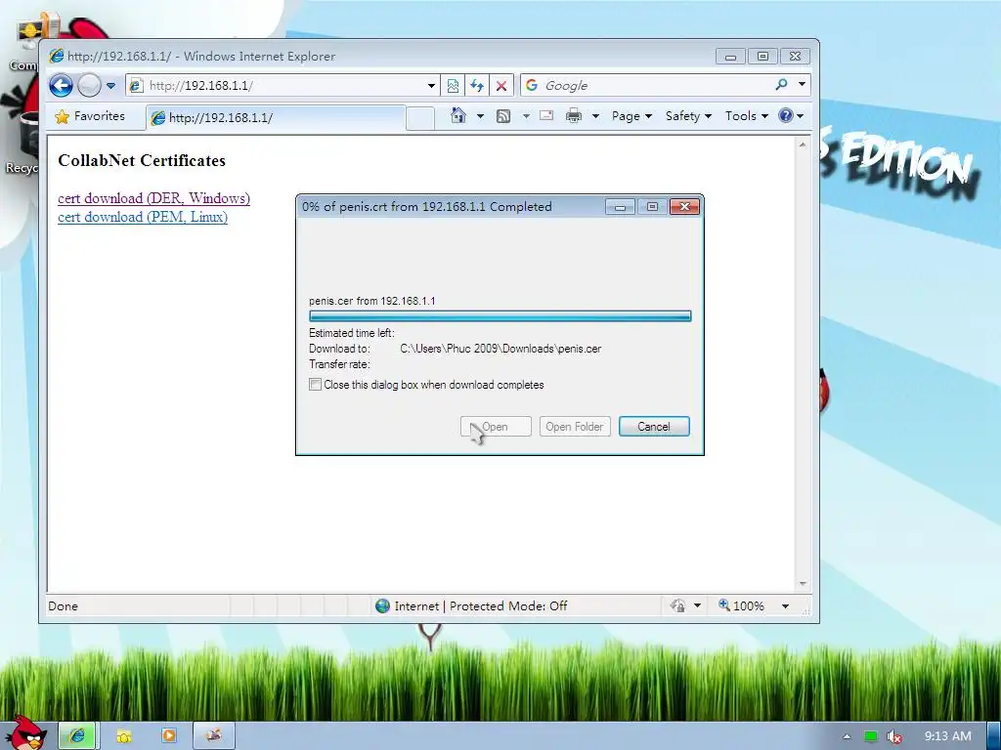The image size is (1001, 750).
Task: Go to the Home page icon
Action: pos(458,115)
